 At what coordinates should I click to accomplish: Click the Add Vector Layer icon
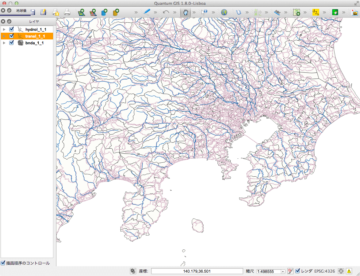(81, 13)
